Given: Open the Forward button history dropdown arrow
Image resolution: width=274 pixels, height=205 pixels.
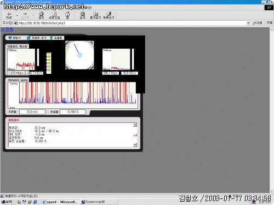Looking at the screenshot, I should pos(33,15).
